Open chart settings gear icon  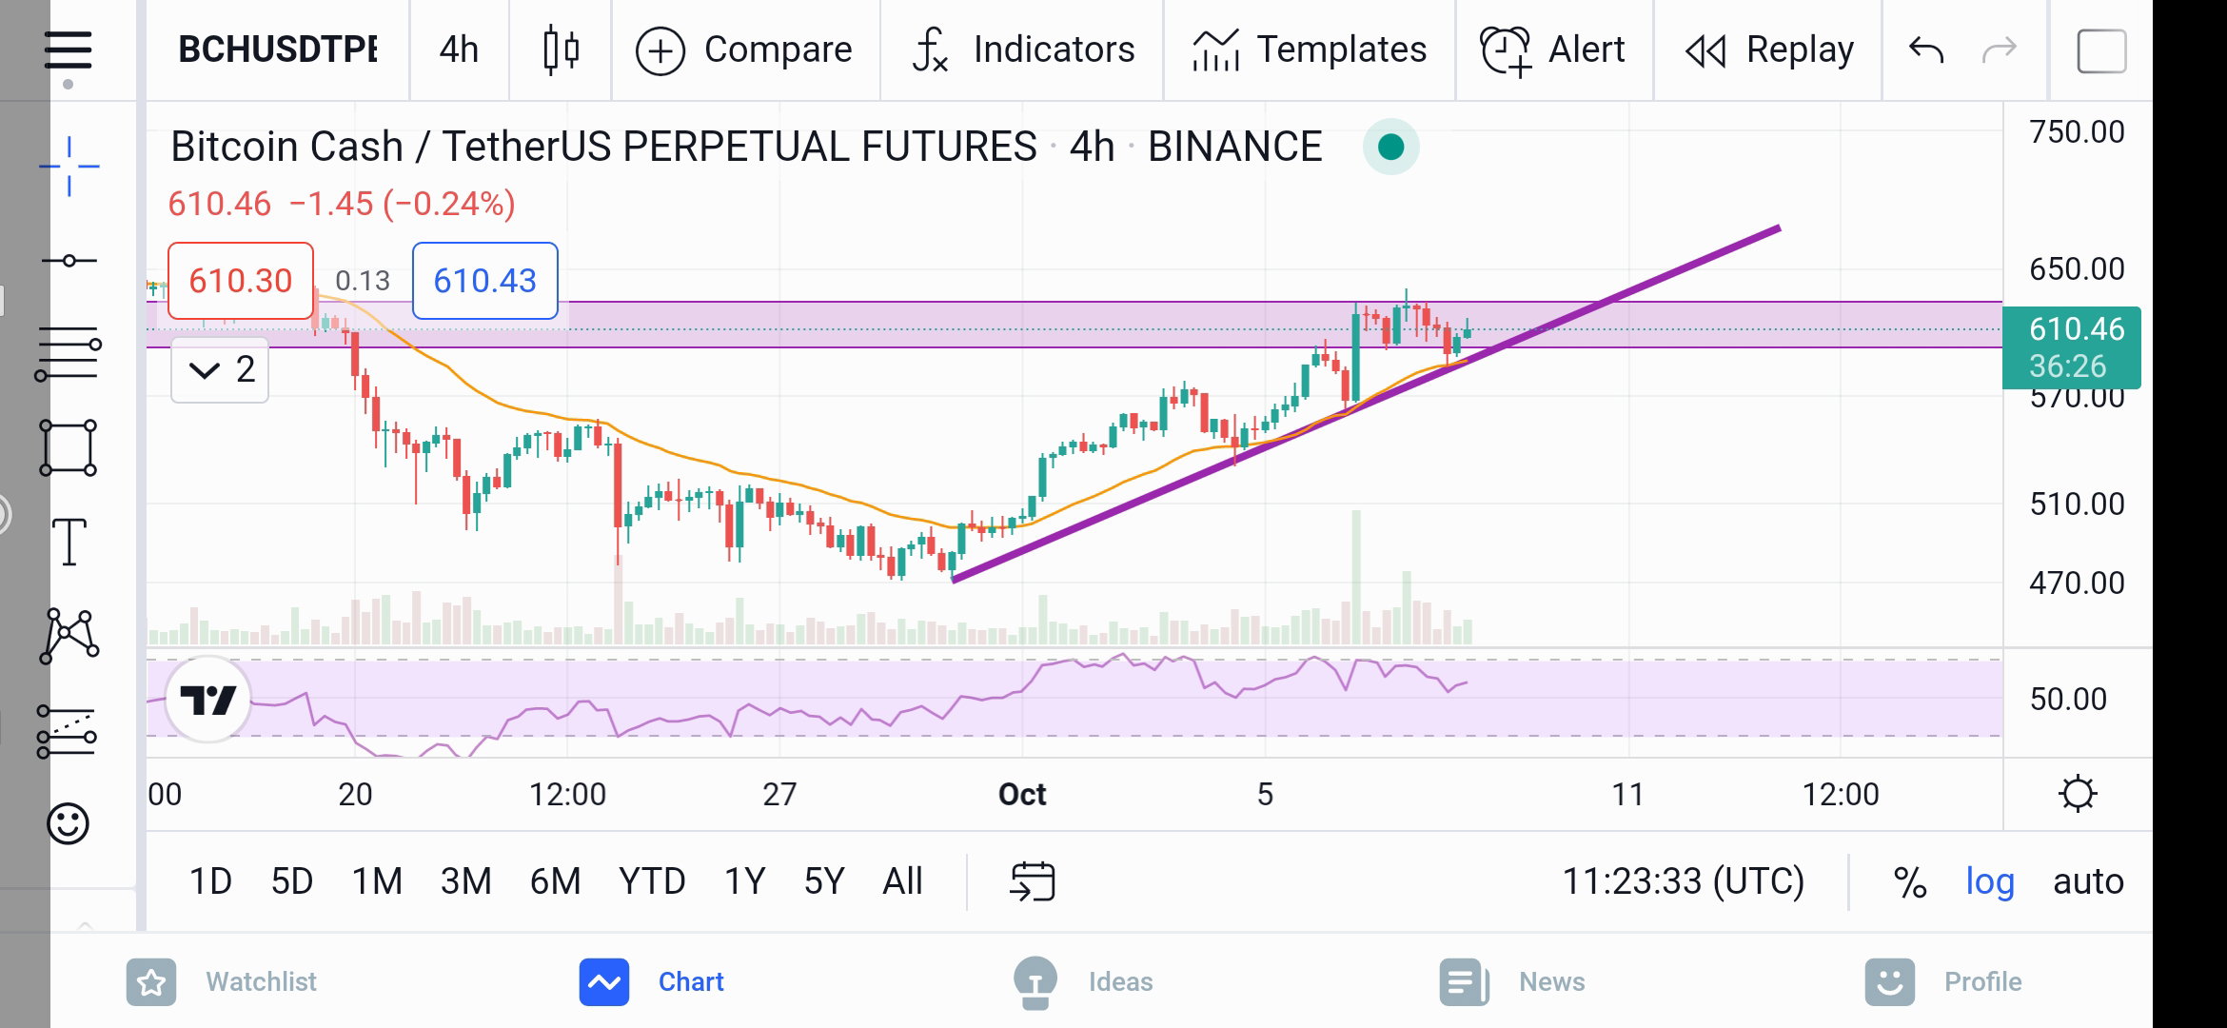[x=2078, y=794]
